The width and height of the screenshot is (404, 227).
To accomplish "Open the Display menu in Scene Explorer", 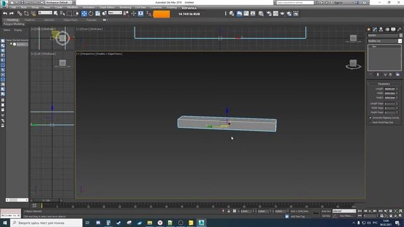I will [18, 30].
